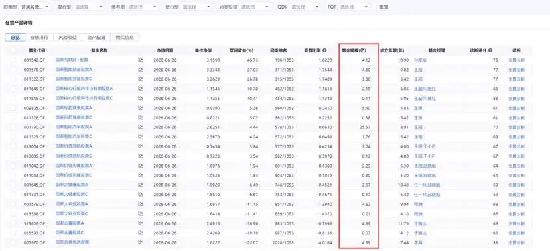The height and width of the screenshot is (251, 550).
Task: Select the 总览 tab
Action: click(15, 38)
